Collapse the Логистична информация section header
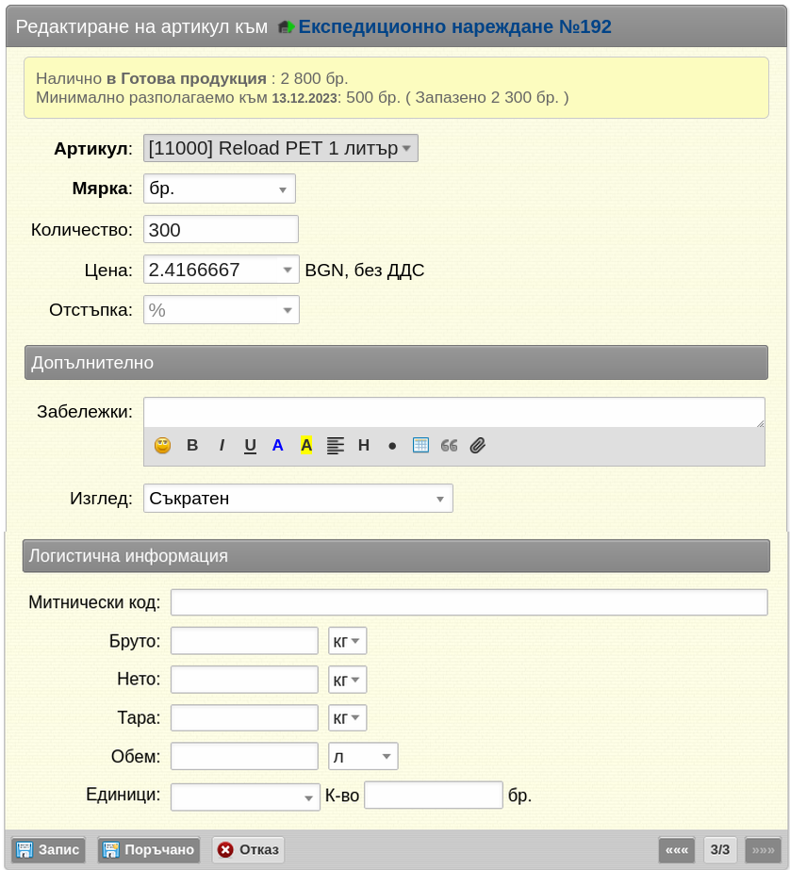790x870 pixels. point(396,555)
